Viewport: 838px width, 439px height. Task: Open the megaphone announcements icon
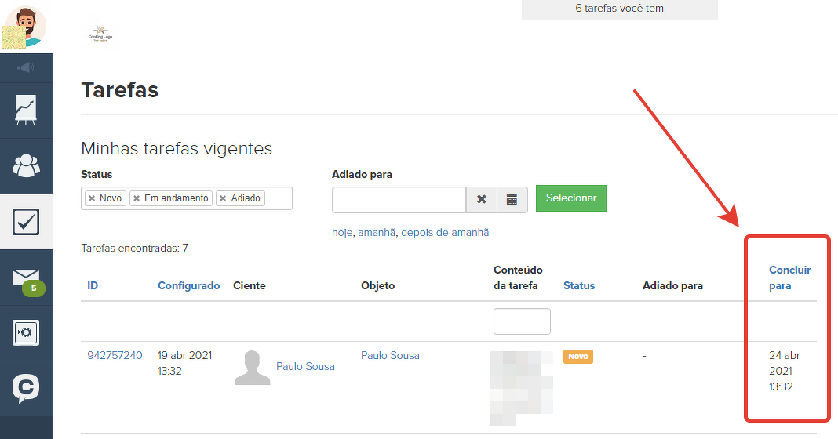26,68
